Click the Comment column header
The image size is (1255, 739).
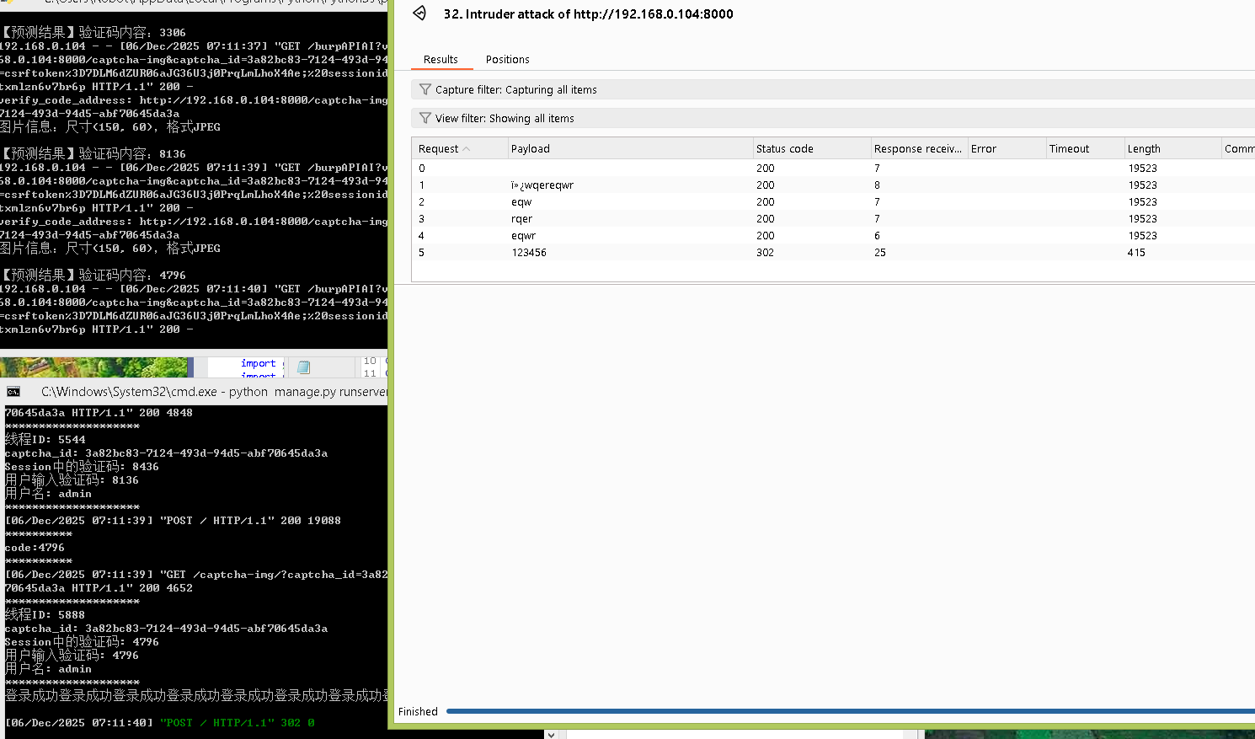coord(1238,148)
